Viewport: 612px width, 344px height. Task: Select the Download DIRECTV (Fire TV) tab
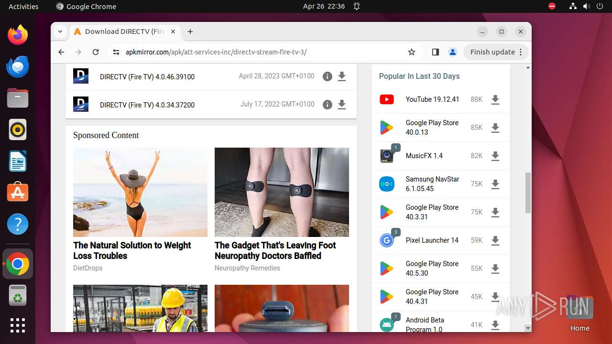(124, 32)
